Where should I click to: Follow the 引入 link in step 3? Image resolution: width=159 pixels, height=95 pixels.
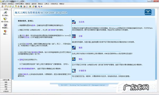24,36
